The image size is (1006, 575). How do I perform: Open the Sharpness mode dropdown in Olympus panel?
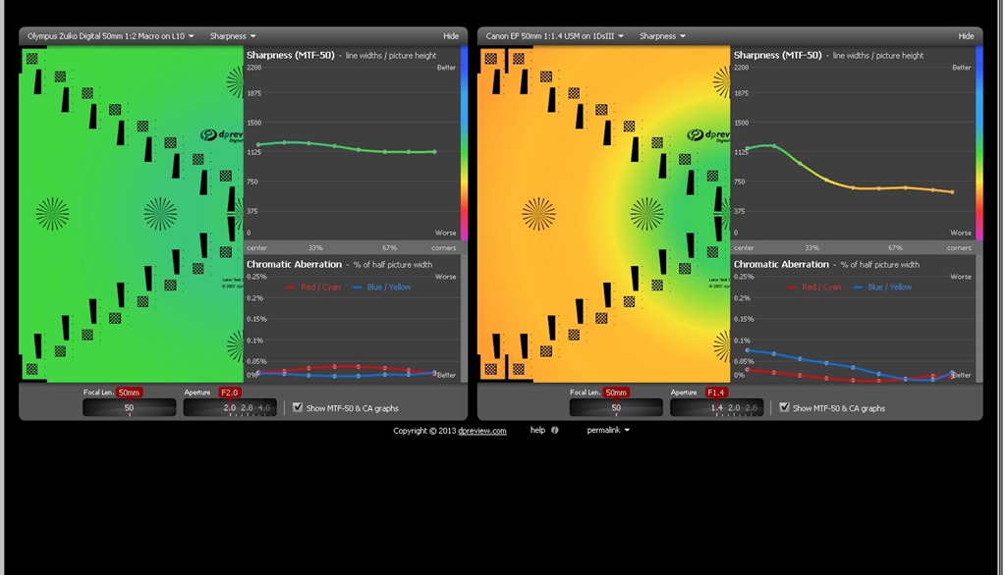point(232,36)
